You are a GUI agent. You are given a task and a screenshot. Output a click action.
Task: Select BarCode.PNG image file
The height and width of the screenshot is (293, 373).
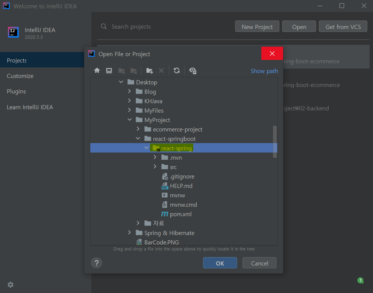click(x=158, y=242)
